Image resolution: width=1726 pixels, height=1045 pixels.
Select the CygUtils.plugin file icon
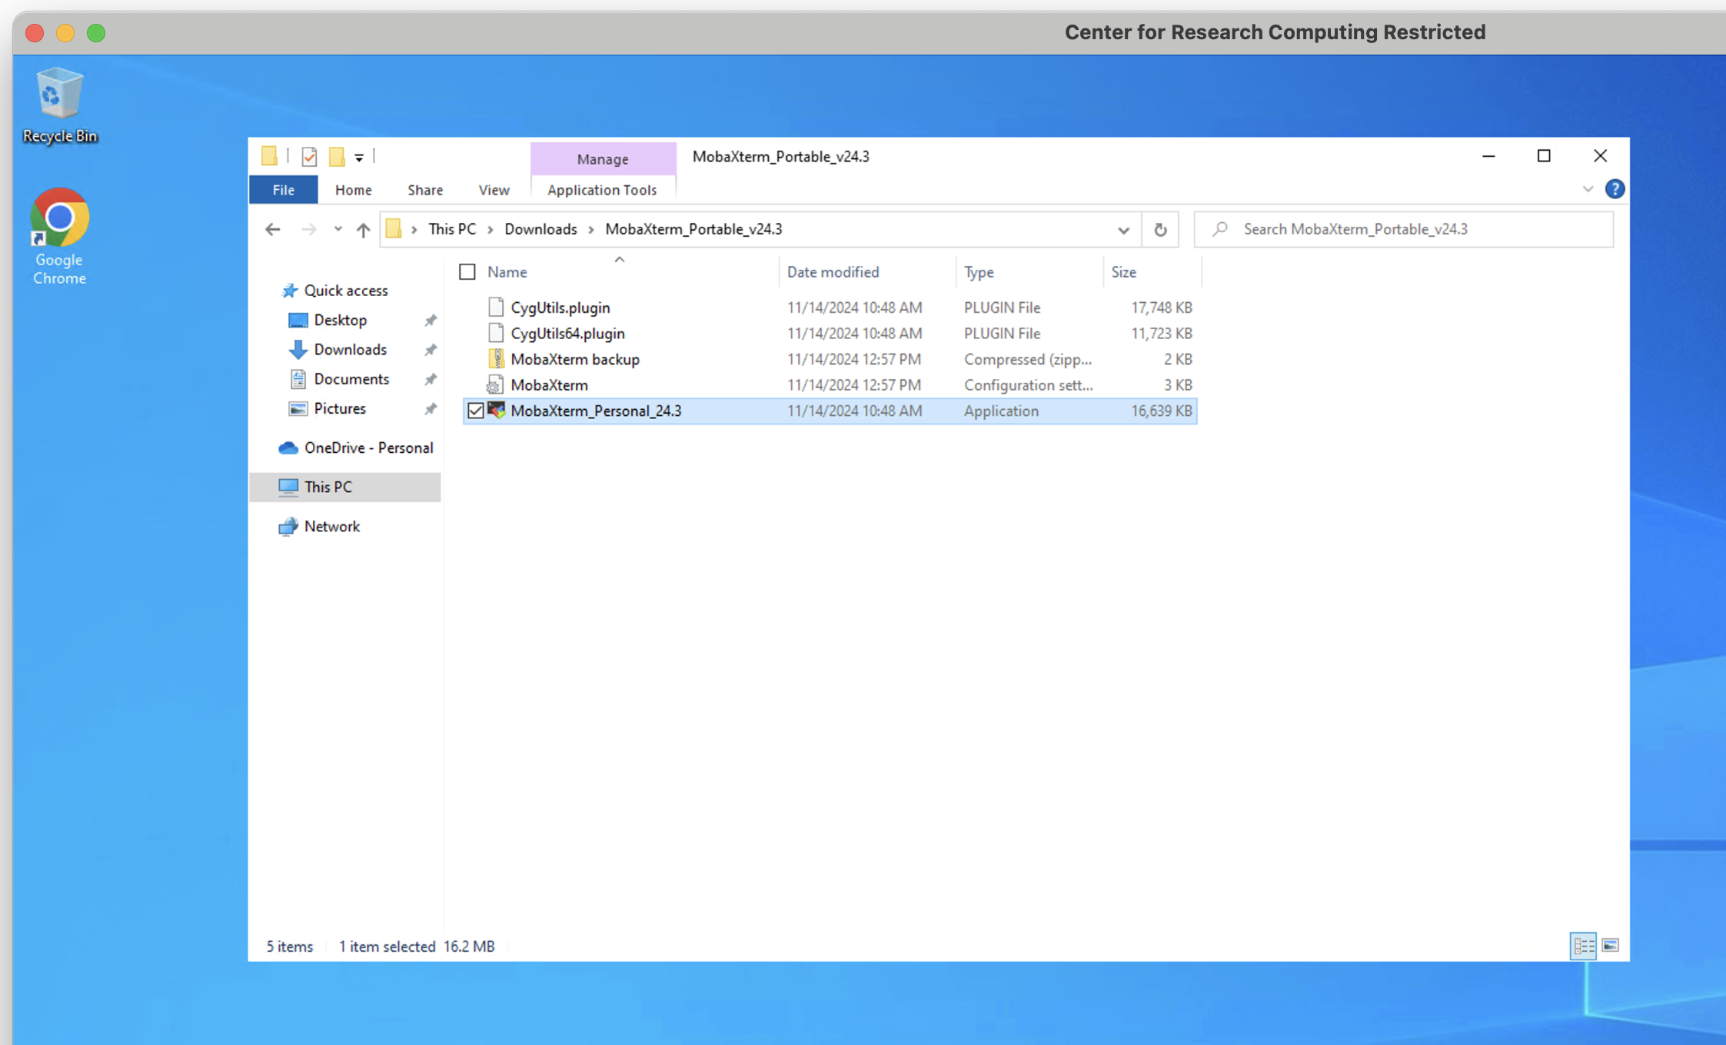(x=496, y=308)
